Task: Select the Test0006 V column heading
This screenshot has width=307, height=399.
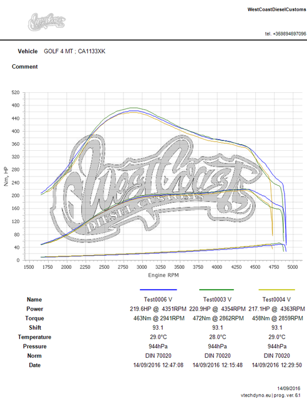Action: 158,299
